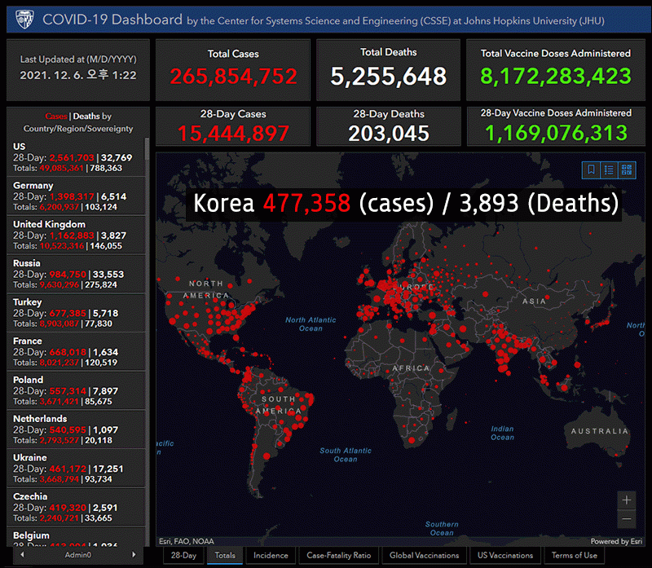Screen dimensions: 652x568
Task: Click Total Vaccine Doses figure 8,172,283,423
Action: (556, 76)
